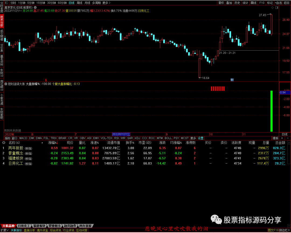Screen dimensions: 291x233
Task: Select the BRAR indicator
Action: 62,138
